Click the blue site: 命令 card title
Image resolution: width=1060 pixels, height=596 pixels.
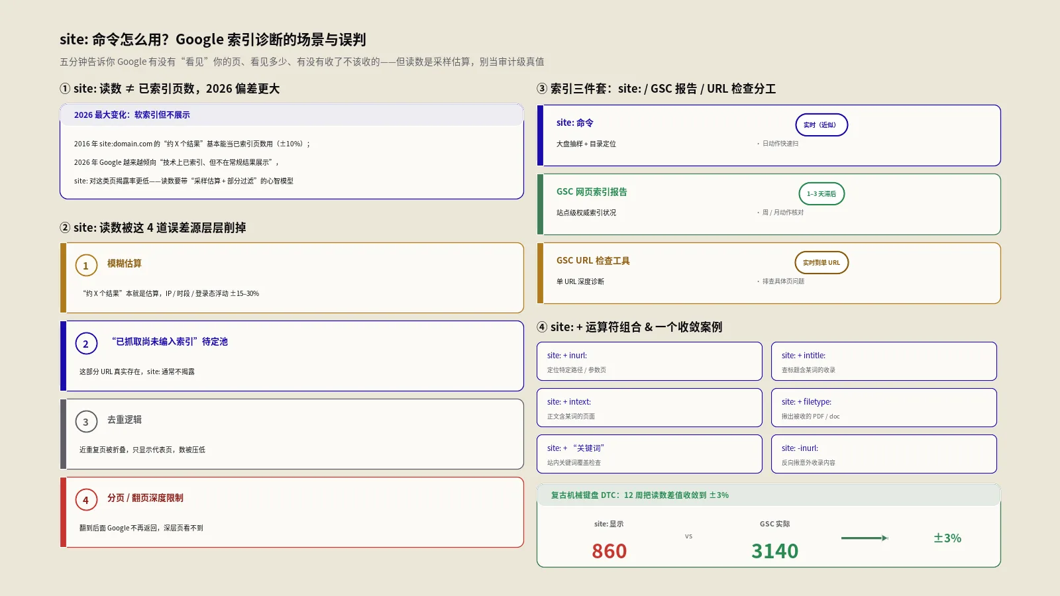pyautogui.click(x=575, y=123)
